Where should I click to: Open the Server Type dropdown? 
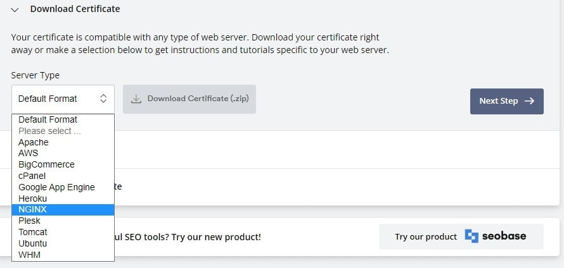tap(62, 99)
